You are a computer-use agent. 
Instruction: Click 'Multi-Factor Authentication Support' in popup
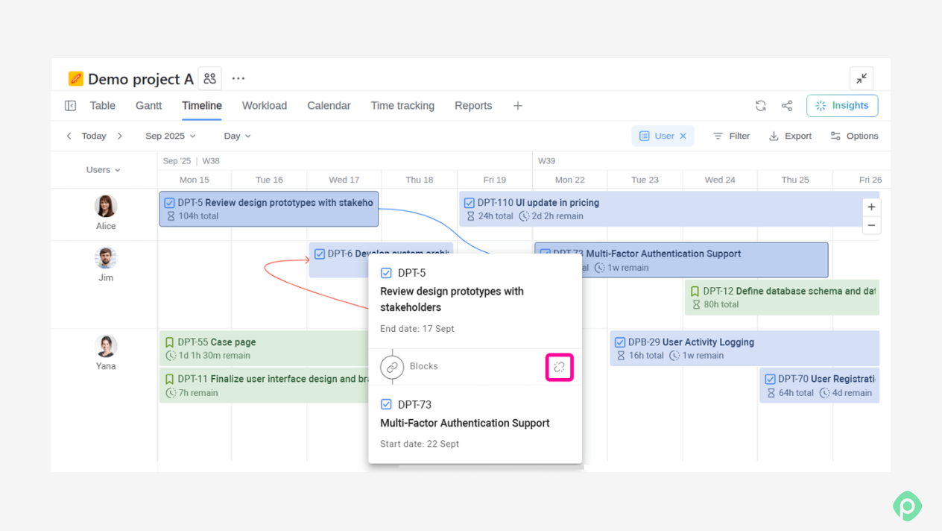(465, 423)
